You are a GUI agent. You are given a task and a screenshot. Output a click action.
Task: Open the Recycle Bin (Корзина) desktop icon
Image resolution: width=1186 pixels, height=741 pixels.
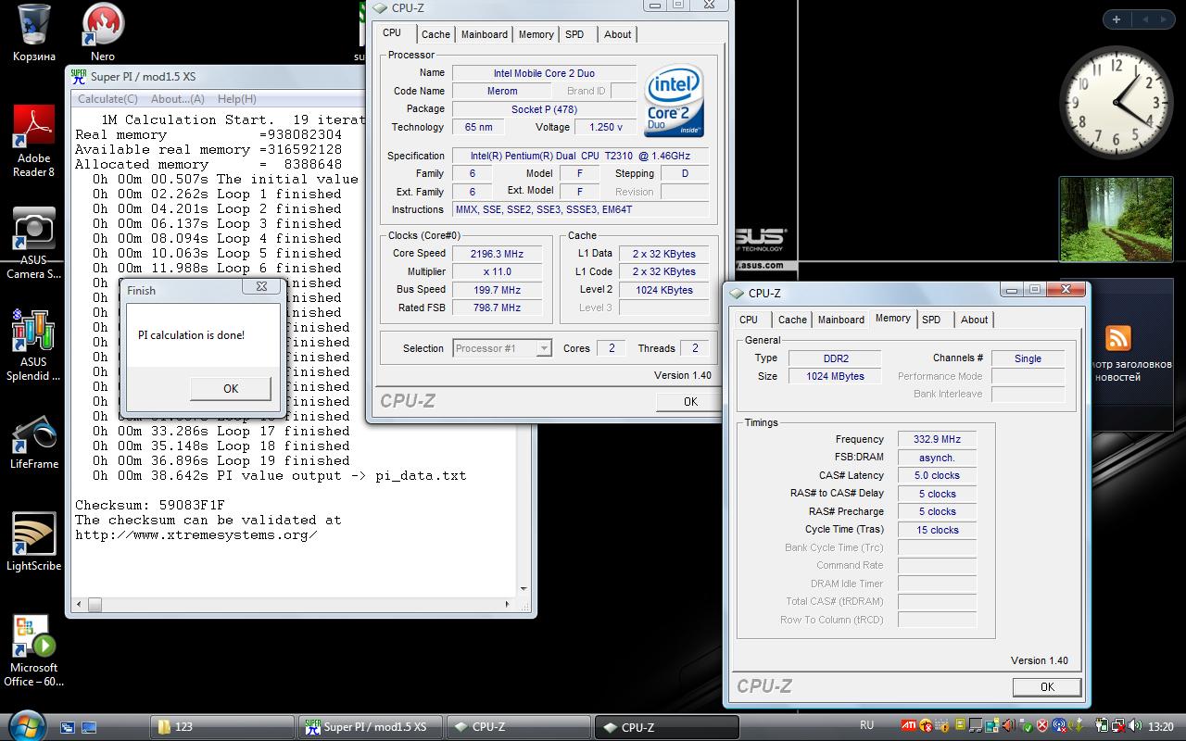(x=34, y=32)
